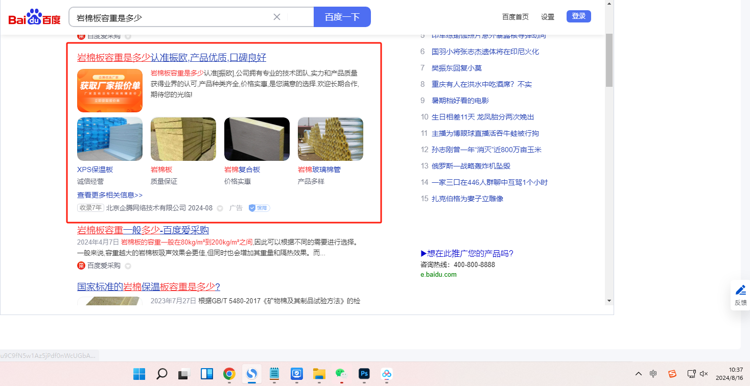Show hidden system tray icons chevron
This screenshot has width=750, height=386.
point(639,374)
